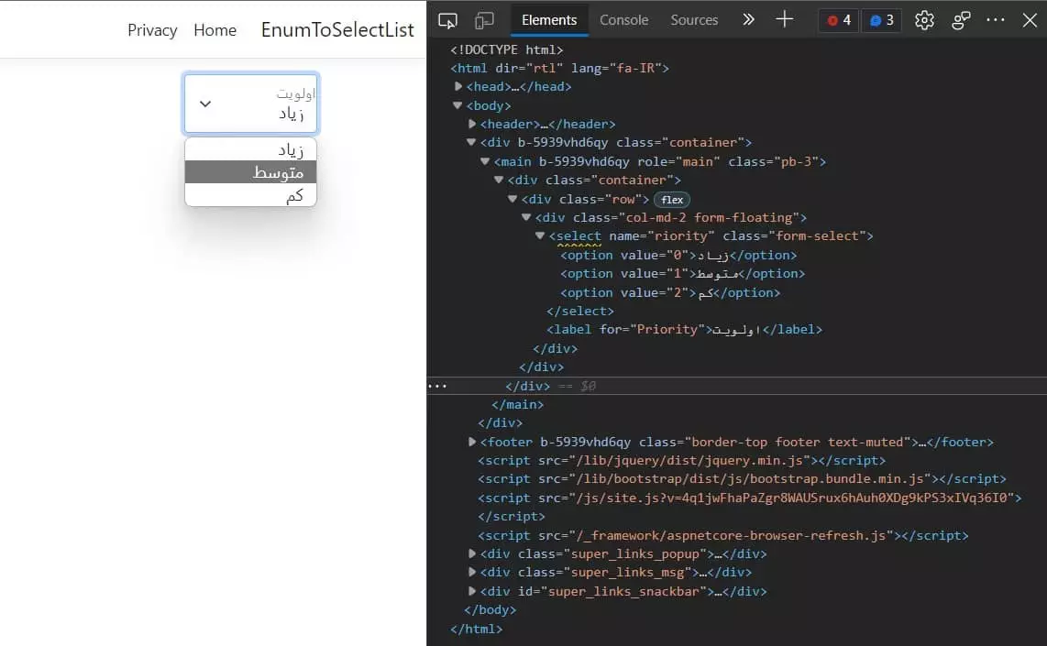Open the Home page link
The width and height of the screenshot is (1047, 646).
pos(215,30)
